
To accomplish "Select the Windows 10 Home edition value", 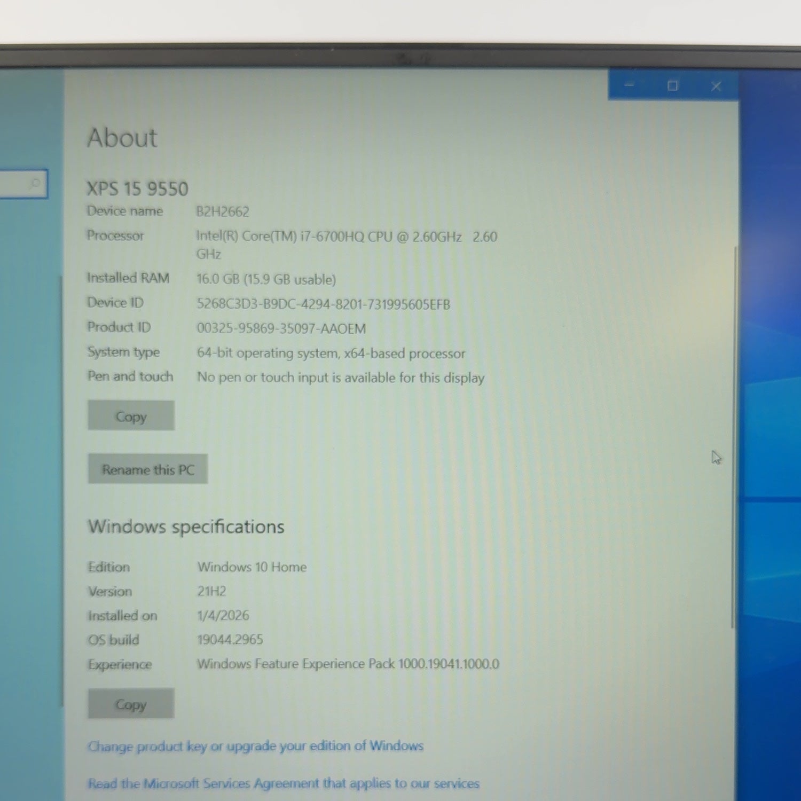I will pyautogui.click(x=252, y=567).
